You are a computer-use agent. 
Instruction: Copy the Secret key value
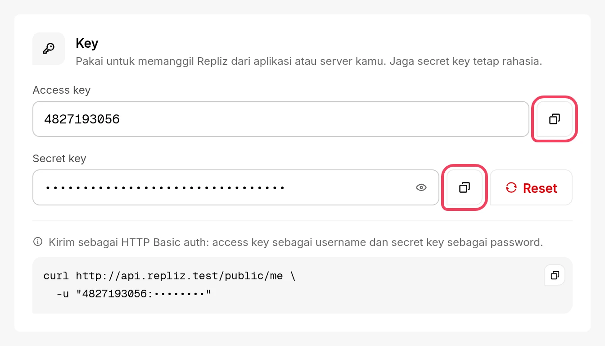465,187
